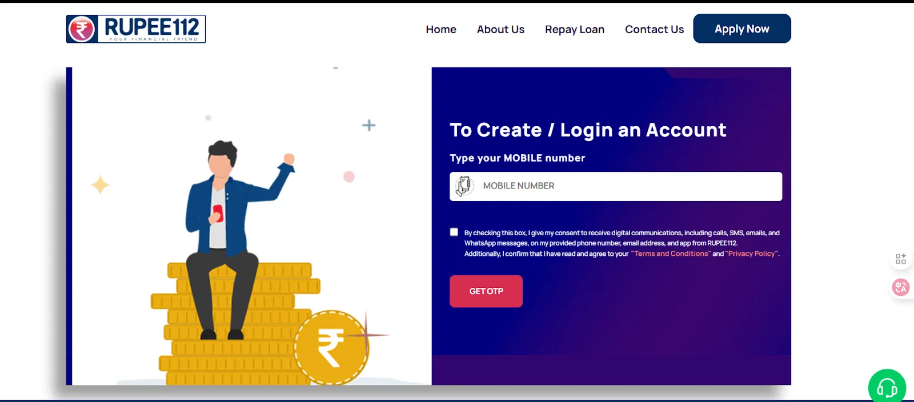The height and width of the screenshot is (402, 914).
Task: Navigate to Contact Us
Action: point(654,29)
